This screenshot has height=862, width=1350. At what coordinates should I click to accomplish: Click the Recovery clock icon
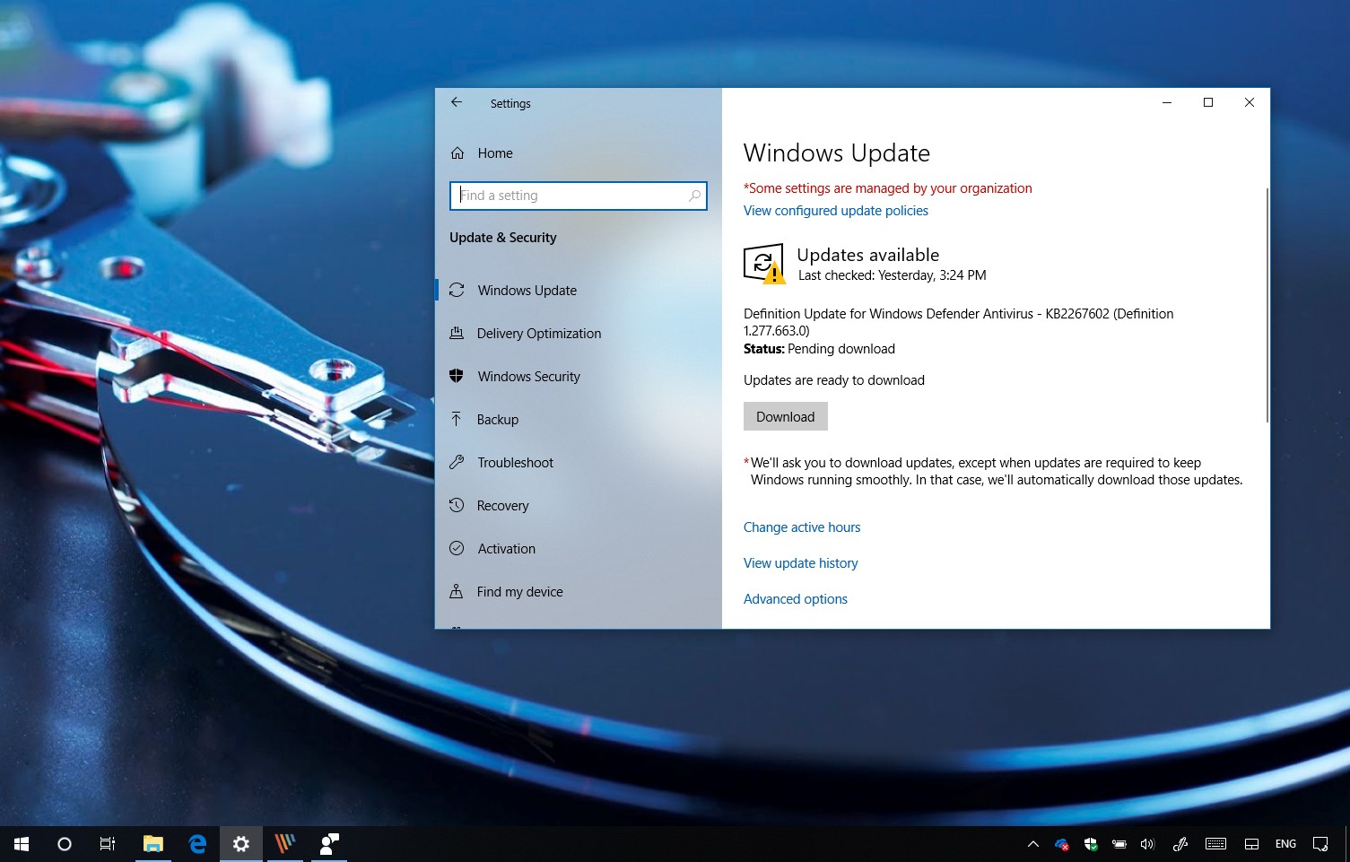[x=457, y=505]
